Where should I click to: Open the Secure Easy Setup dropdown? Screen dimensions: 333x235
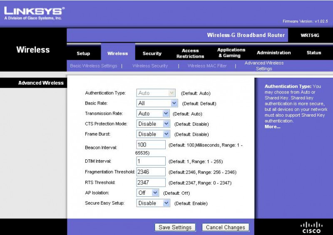click(x=153, y=203)
